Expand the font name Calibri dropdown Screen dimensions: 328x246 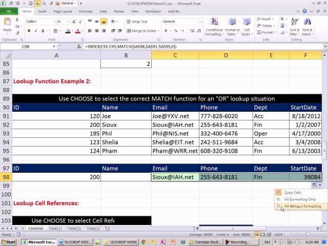coord(54,22)
